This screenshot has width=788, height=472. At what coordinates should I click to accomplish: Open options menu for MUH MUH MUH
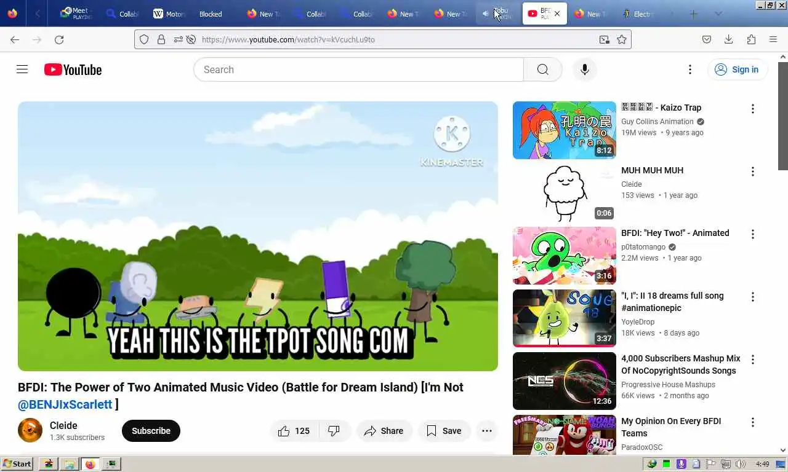(752, 171)
